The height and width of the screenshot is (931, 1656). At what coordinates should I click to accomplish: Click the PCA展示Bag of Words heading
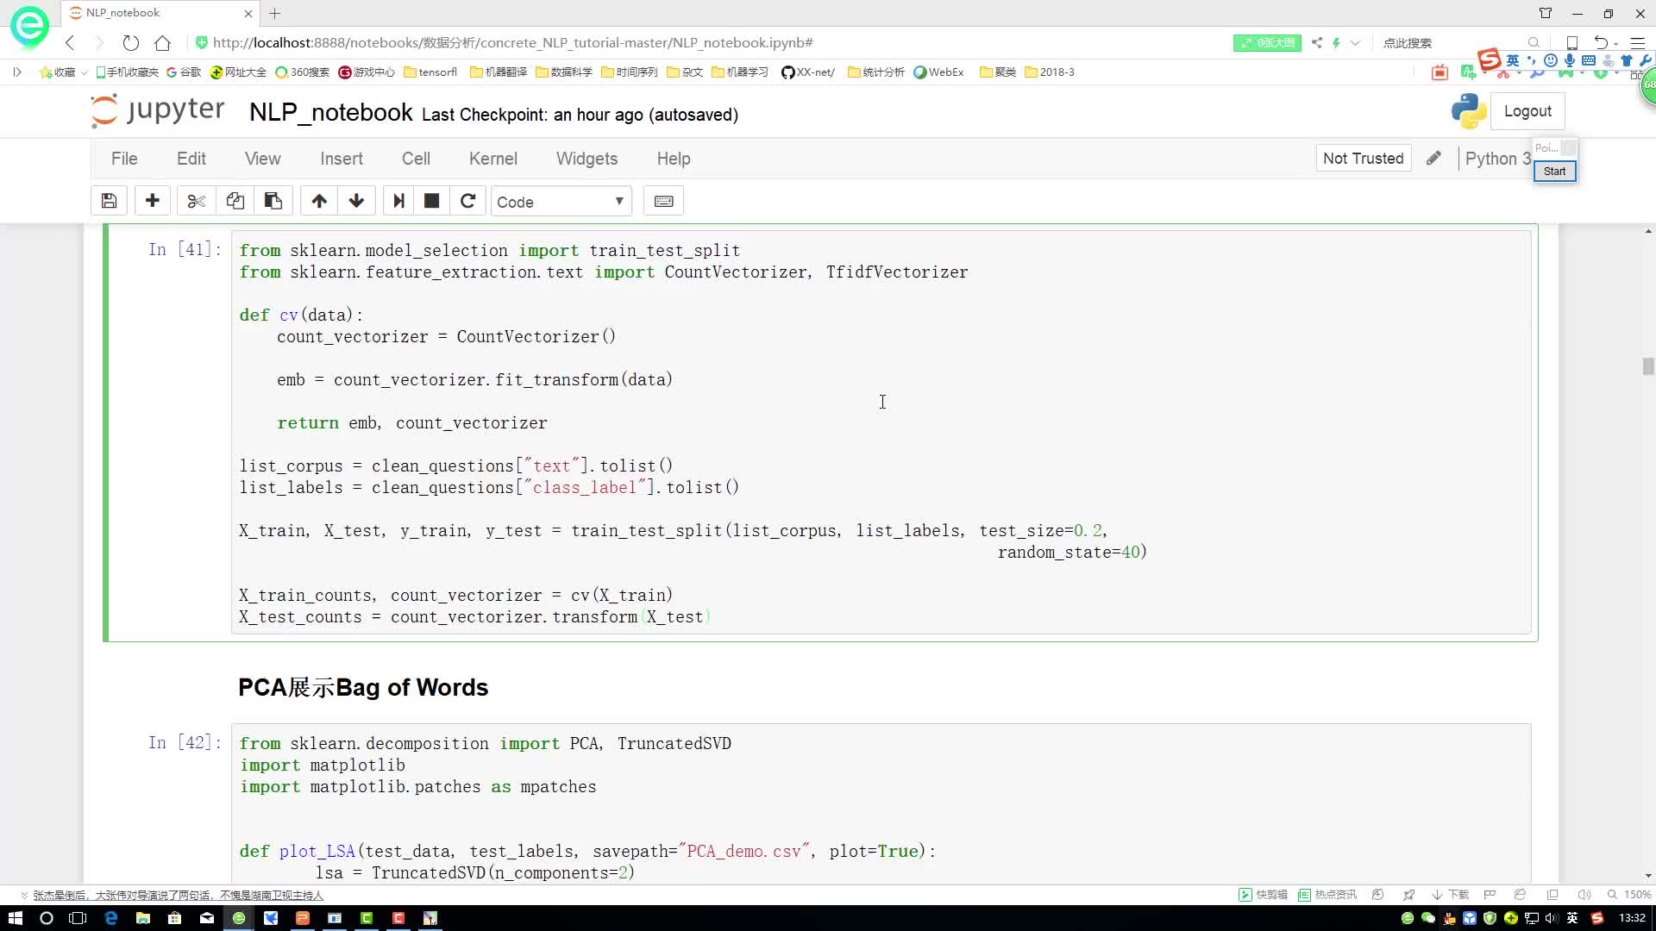pos(363,687)
